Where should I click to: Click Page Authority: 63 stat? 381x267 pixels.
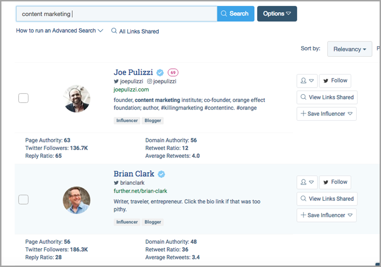click(x=48, y=140)
